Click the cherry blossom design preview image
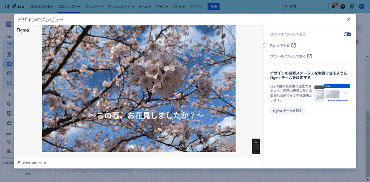The width and height of the screenshot is (370, 182). pyautogui.click(x=139, y=89)
